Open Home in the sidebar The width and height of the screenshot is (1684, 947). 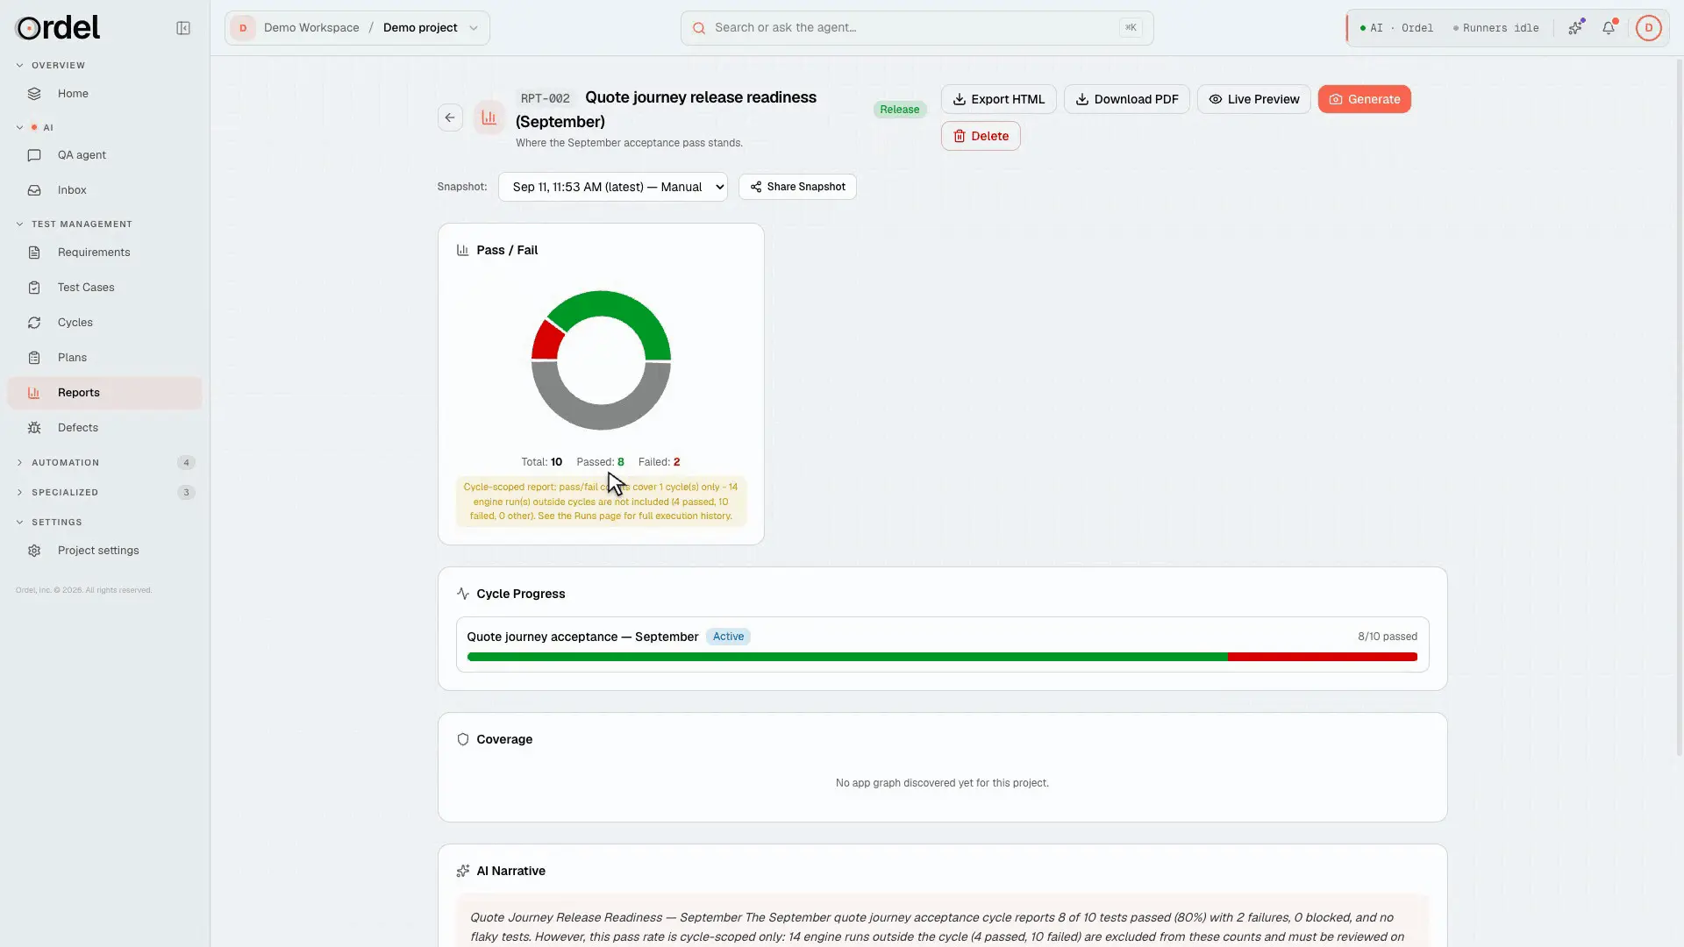tap(104, 94)
